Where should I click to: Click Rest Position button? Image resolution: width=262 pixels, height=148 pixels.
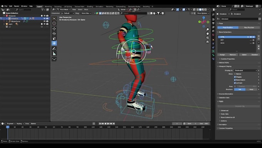[x=249, y=27]
